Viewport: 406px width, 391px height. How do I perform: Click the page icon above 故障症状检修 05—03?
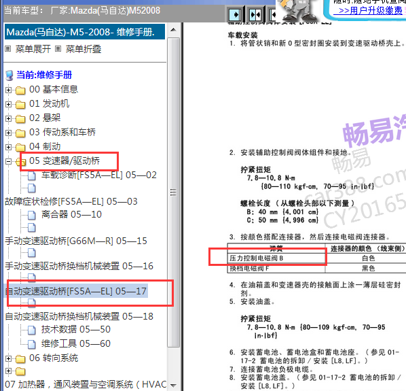point(32,188)
